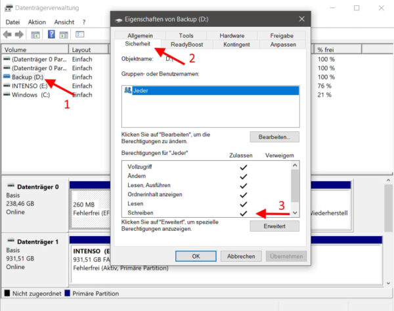394x311 pixels.
Task: Click the rightmost list view toolbar icon
Action: (79, 34)
